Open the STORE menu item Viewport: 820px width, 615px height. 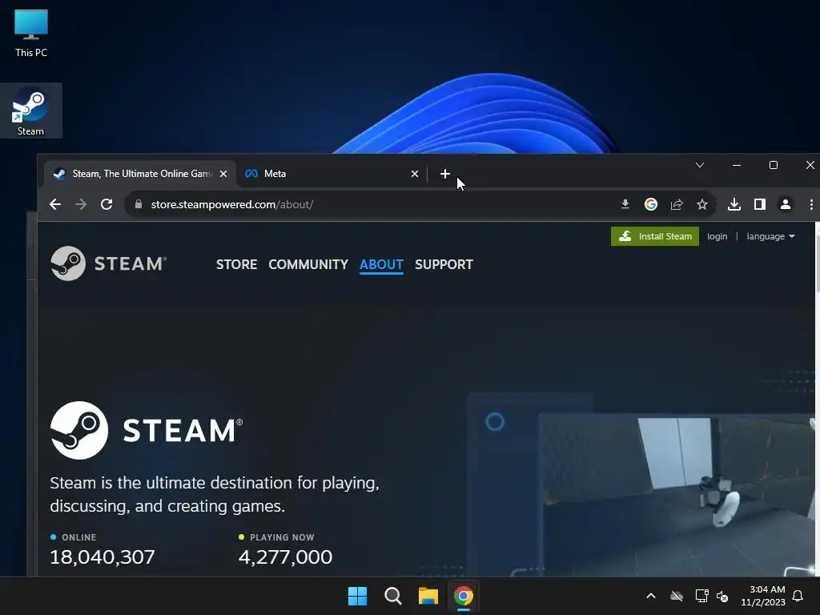click(x=236, y=264)
